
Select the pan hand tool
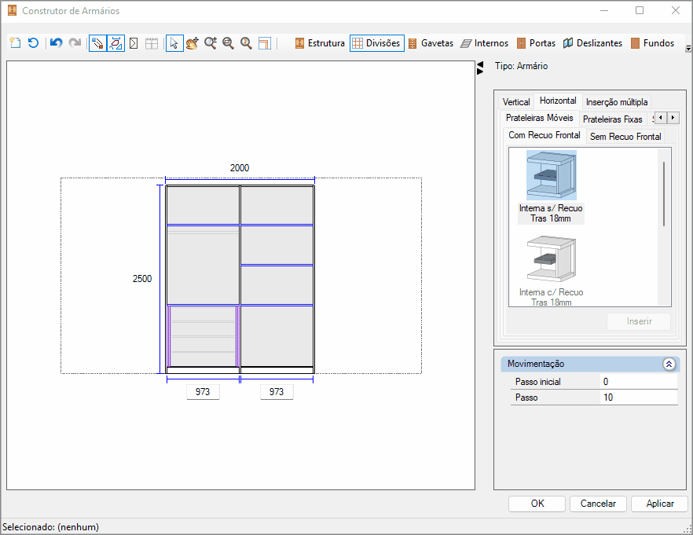click(192, 43)
